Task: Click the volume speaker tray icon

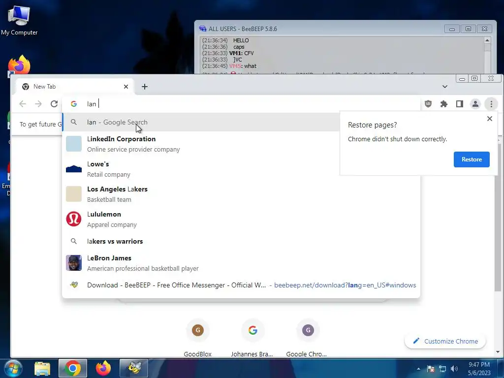Action: 454,369
